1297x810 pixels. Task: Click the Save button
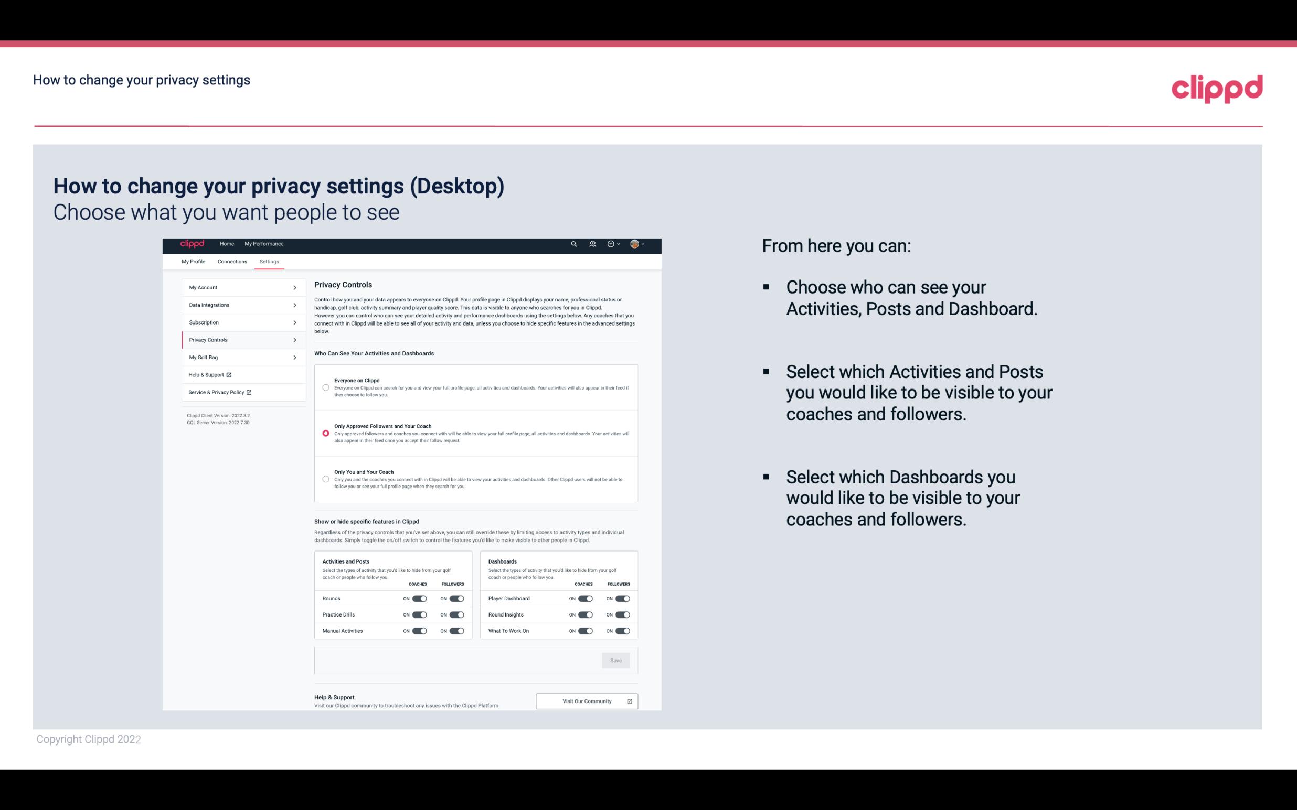(615, 660)
